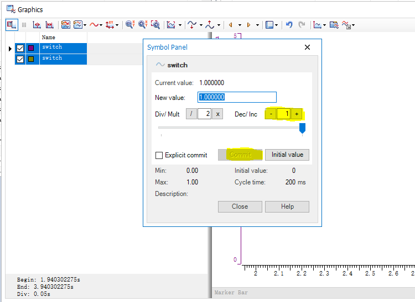Uncheck the olive switch signal checkbox

click(x=20, y=59)
